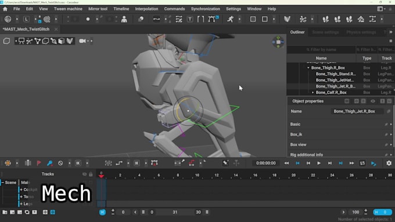
Task: Click the crosshair square frame icon
Action: (x=253, y=19)
